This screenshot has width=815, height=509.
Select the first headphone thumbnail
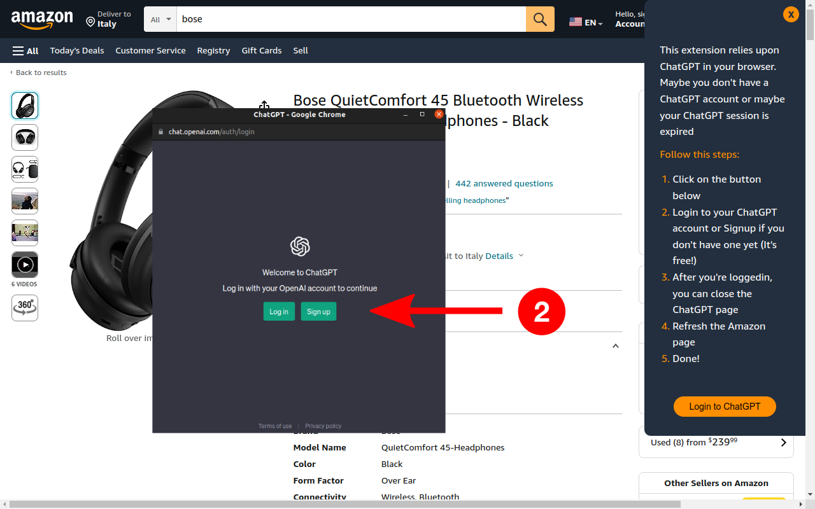point(25,106)
